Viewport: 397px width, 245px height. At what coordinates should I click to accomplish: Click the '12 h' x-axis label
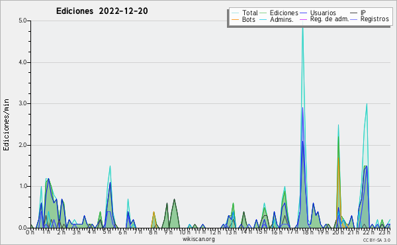coord(215,232)
